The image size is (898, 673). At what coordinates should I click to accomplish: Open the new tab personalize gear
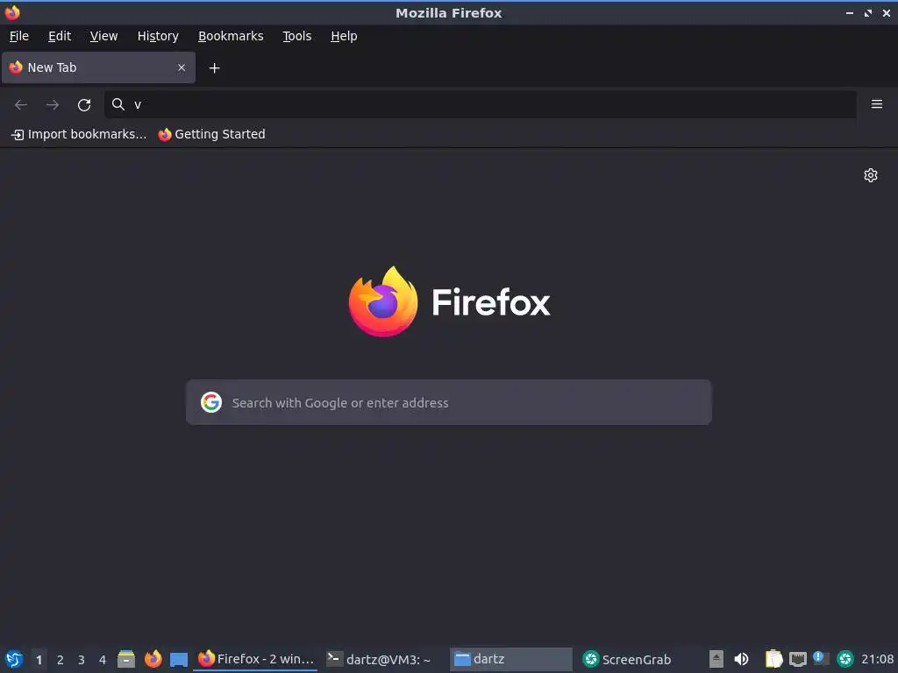(871, 175)
